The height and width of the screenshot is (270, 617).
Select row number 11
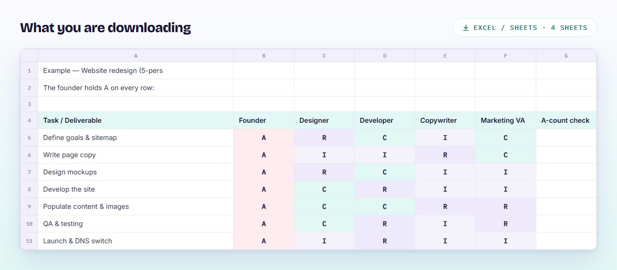(x=29, y=241)
